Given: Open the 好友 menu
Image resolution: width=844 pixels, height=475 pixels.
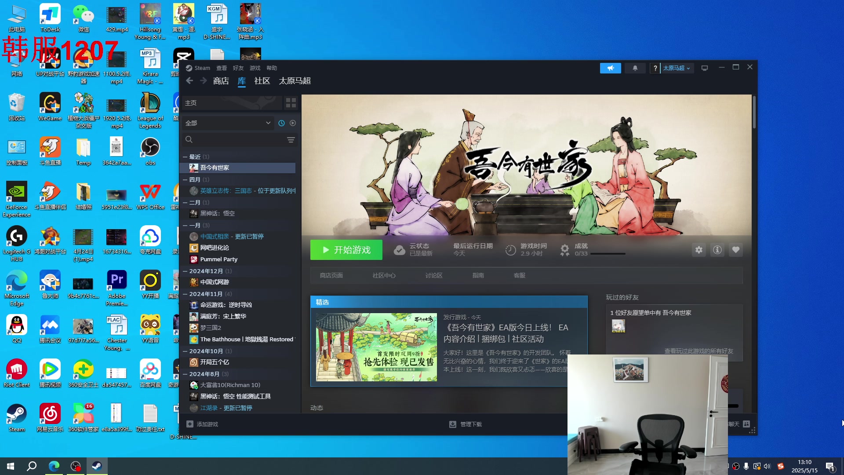Looking at the screenshot, I should (238, 68).
